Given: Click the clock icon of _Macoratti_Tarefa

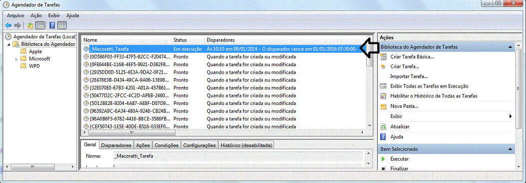Looking at the screenshot, I should (86, 49).
